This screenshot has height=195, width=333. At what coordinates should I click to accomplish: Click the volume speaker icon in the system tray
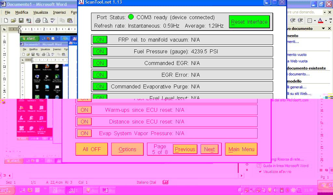276,190
